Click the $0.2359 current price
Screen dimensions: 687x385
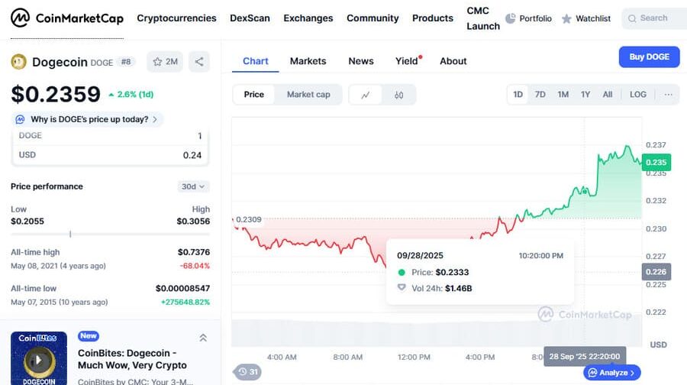pyautogui.click(x=56, y=94)
